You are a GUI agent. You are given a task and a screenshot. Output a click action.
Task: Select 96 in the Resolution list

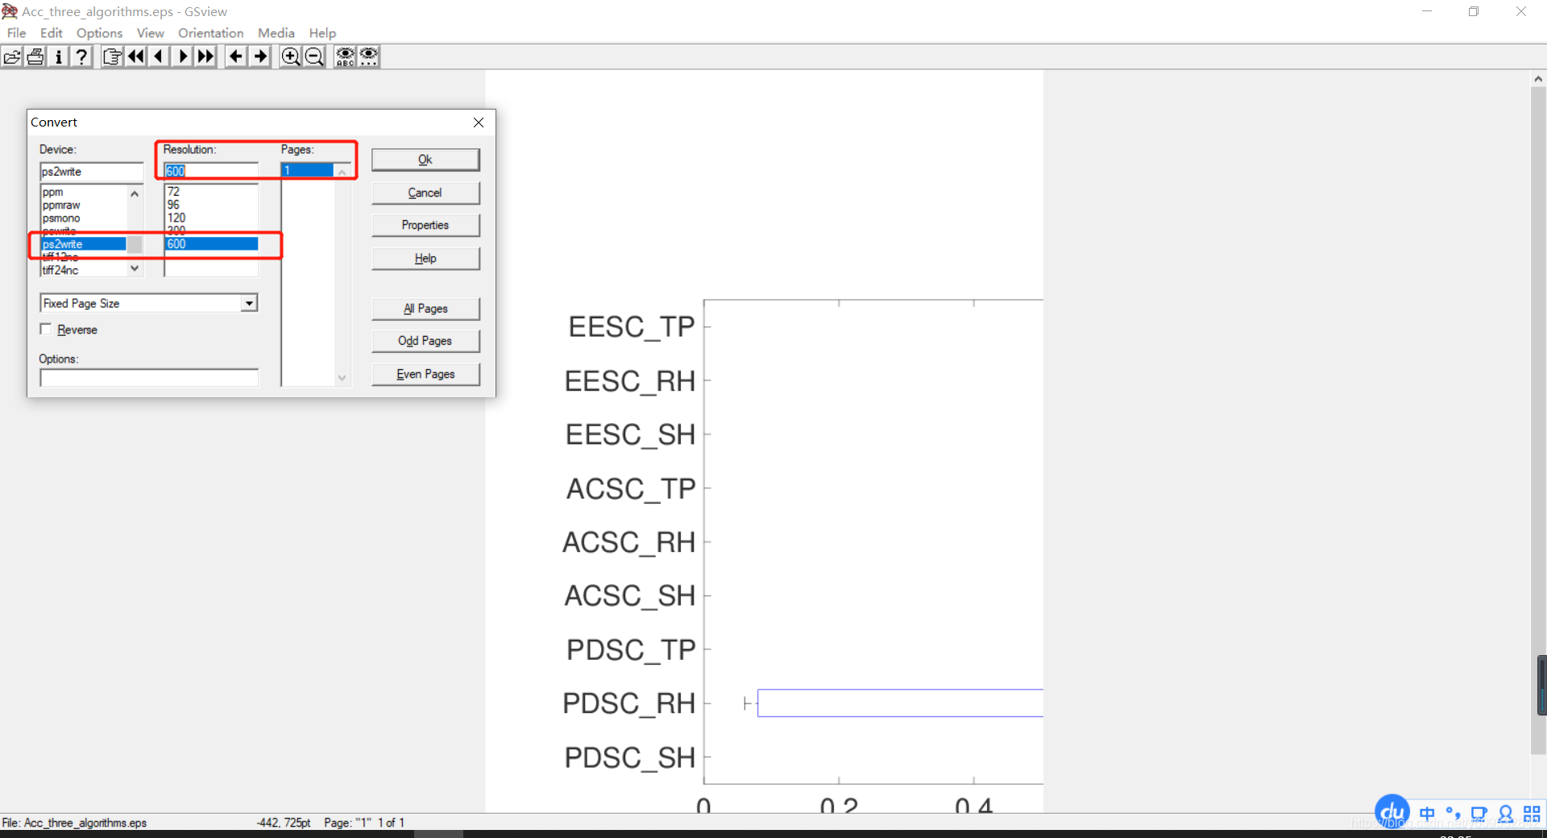click(211, 205)
